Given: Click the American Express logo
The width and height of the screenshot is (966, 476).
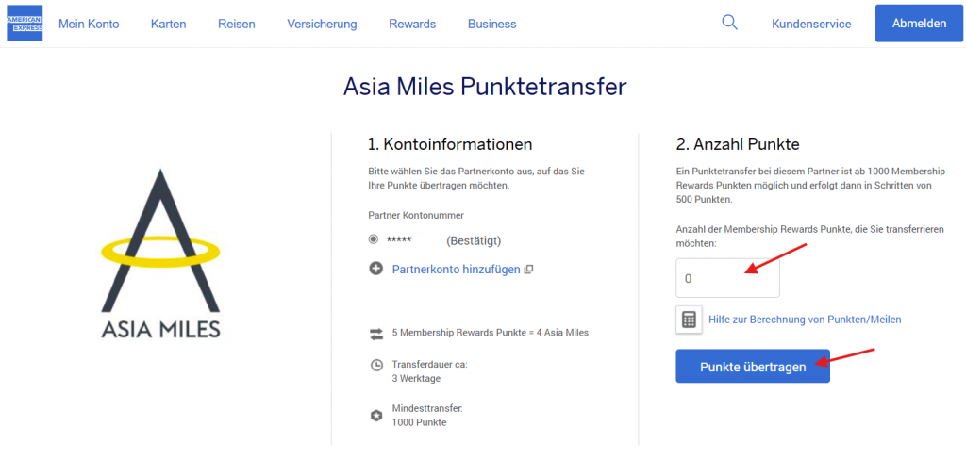Looking at the screenshot, I should click(25, 24).
